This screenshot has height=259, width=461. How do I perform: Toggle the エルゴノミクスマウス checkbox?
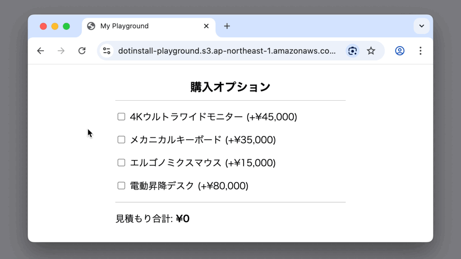click(122, 163)
